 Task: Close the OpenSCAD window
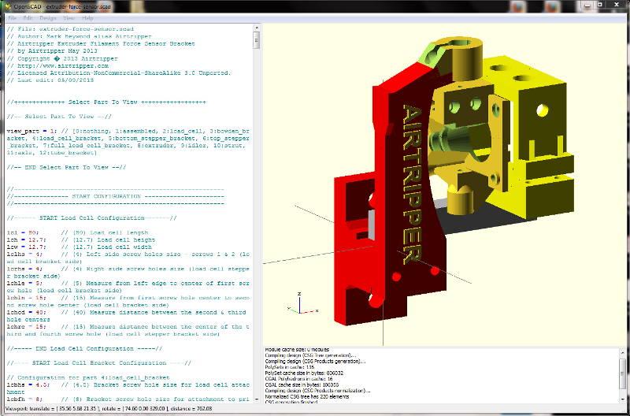(617, 6)
